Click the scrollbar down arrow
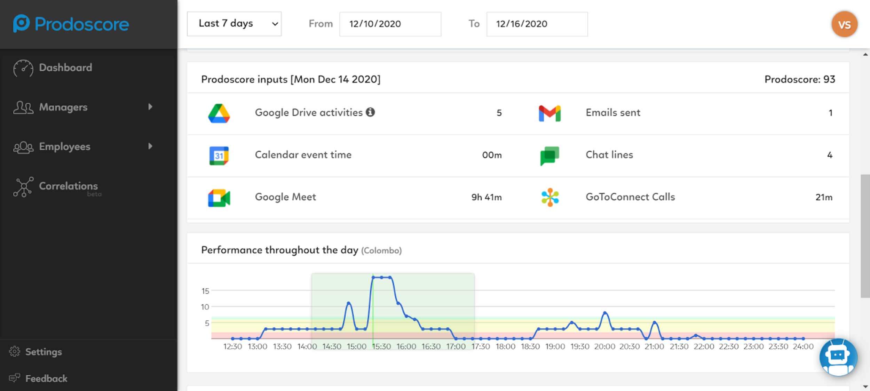The width and height of the screenshot is (870, 391). tap(865, 386)
